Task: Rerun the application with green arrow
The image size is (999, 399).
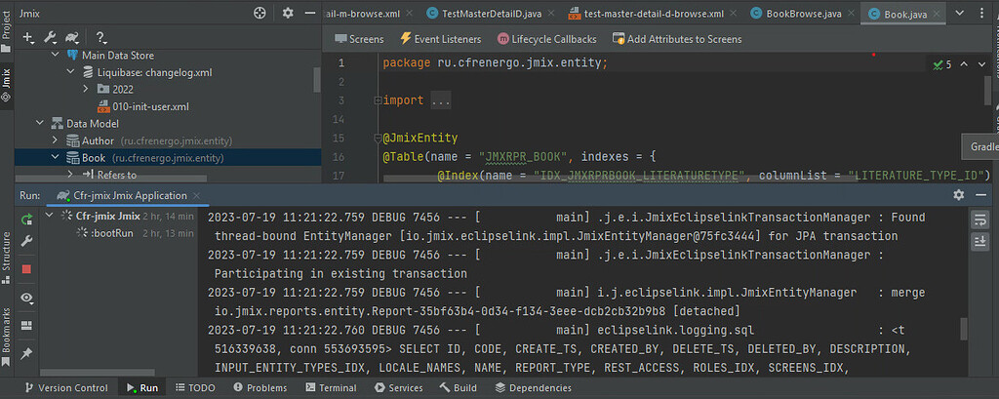Action: tap(26, 219)
